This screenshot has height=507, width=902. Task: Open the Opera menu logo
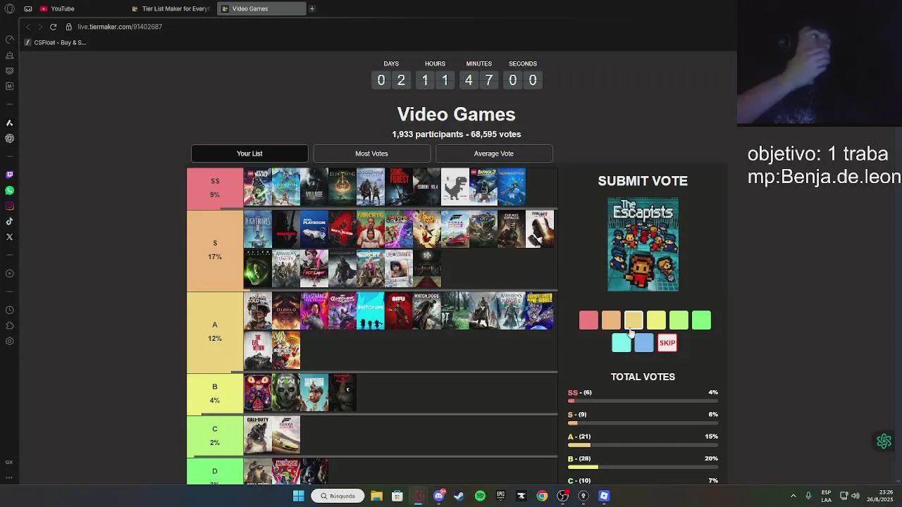tap(10, 8)
